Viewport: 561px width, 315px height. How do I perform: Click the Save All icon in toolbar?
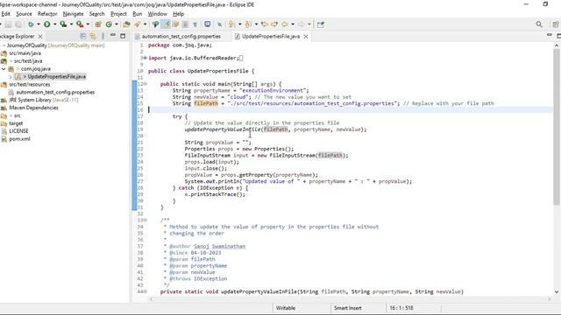[x=18, y=24]
